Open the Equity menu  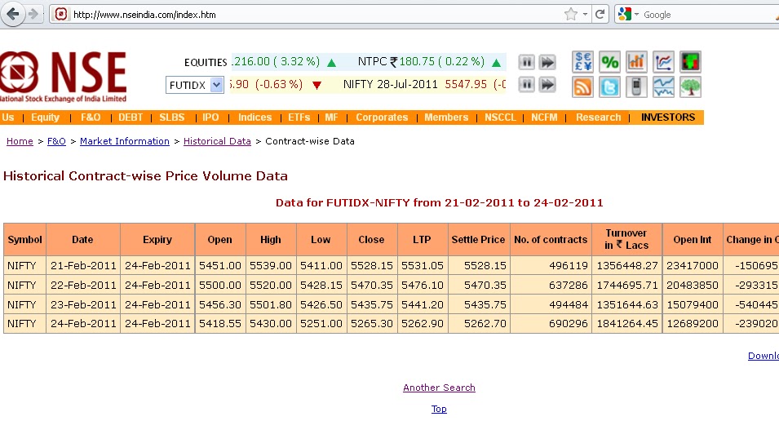point(45,117)
